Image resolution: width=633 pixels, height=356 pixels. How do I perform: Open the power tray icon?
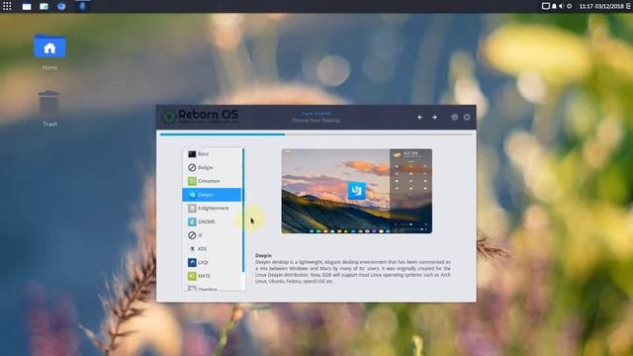click(x=570, y=6)
